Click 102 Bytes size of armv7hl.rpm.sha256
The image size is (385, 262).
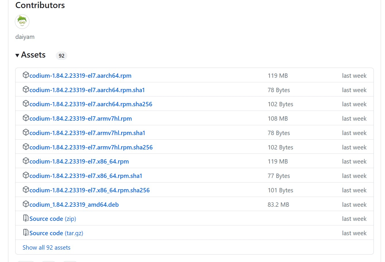(x=281, y=147)
